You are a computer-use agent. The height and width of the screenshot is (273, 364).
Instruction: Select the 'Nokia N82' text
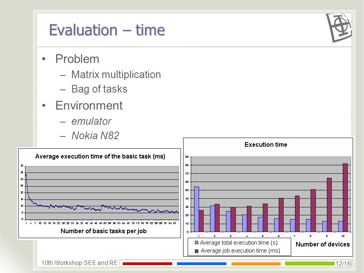(x=96, y=136)
